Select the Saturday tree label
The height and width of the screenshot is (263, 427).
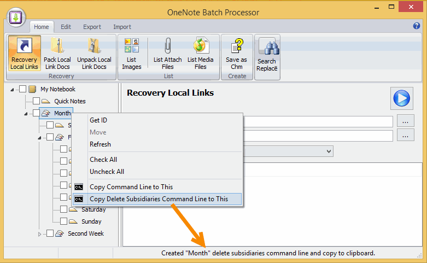(x=93, y=209)
